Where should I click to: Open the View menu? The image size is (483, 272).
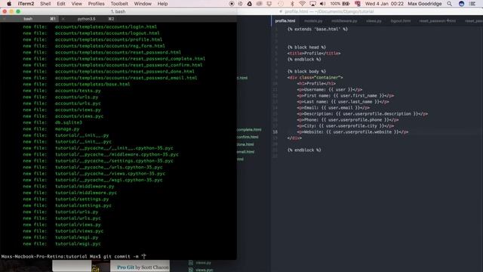coord(76,4)
